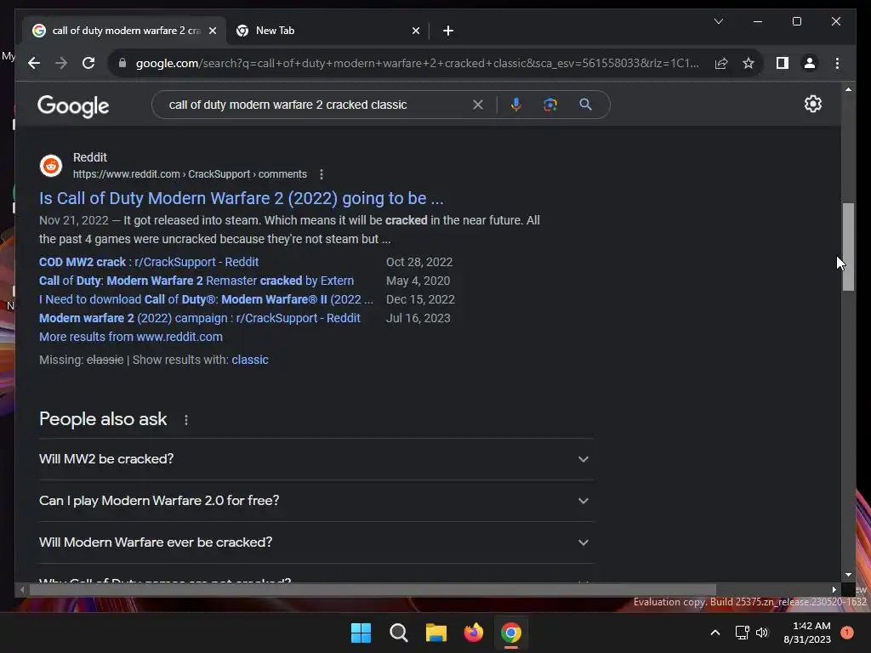Open 'COD MW2 crack : r/CrackSupport' link
Image resolution: width=871 pixels, height=653 pixels.
[148, 262]
